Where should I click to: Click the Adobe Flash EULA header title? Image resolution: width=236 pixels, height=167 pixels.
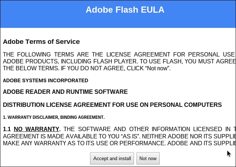125,10
